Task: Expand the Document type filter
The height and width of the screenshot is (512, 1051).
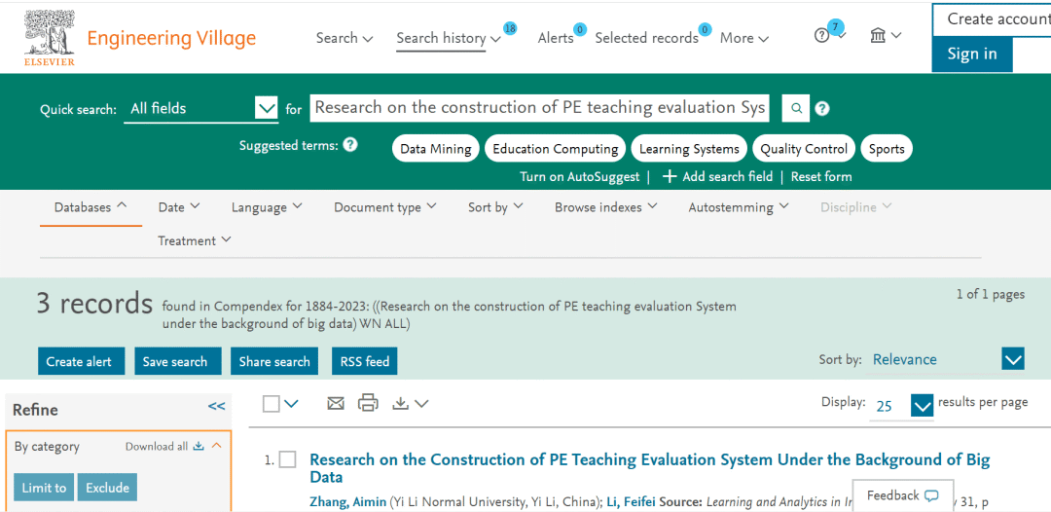Action: 385,207
